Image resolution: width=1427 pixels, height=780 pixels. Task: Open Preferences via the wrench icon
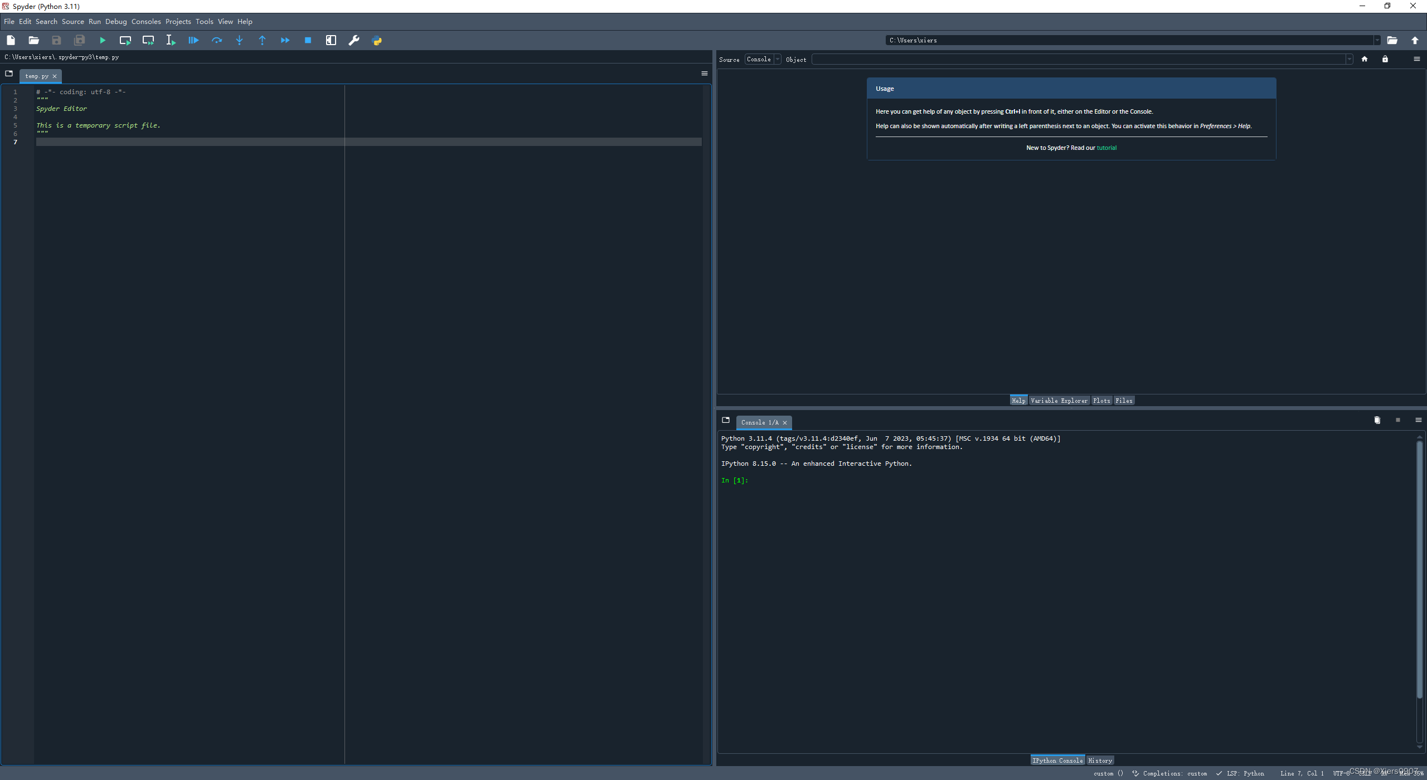click(x=354, y=40)
